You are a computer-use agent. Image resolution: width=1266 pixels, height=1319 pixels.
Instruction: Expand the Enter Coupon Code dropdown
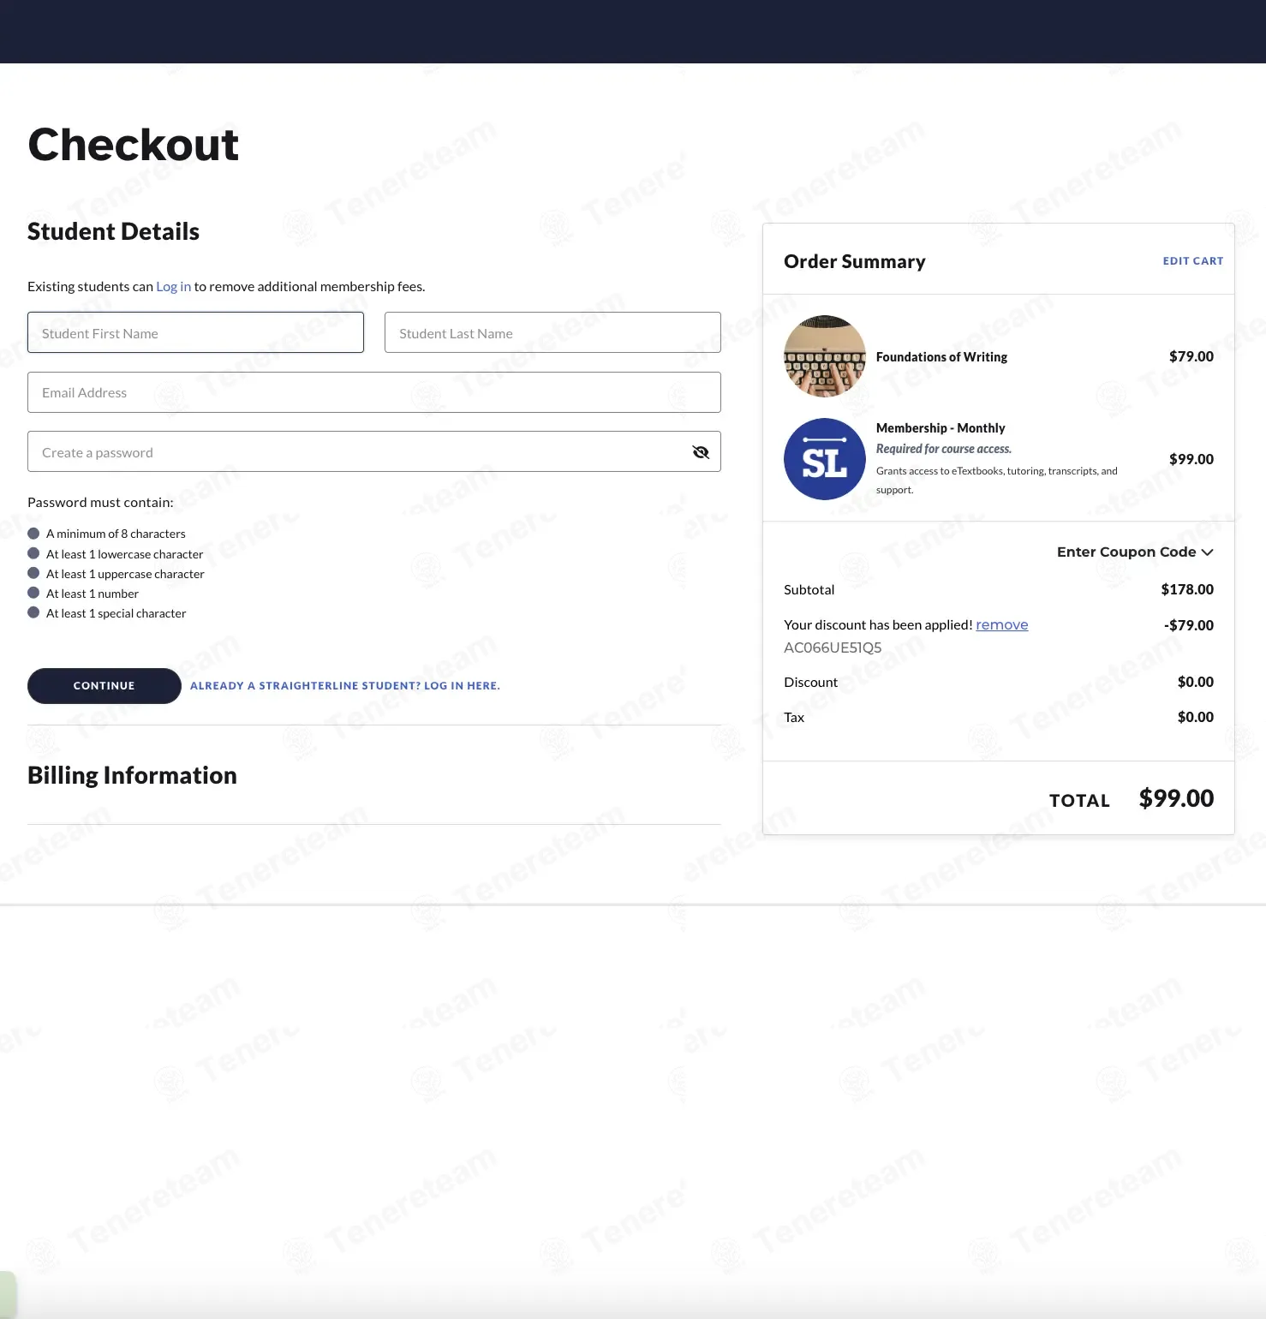coord(1135,552)
